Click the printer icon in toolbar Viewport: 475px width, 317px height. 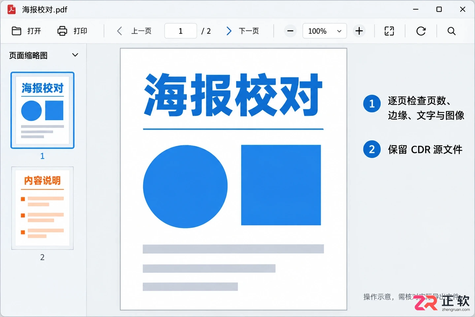[x=62, y=31]
